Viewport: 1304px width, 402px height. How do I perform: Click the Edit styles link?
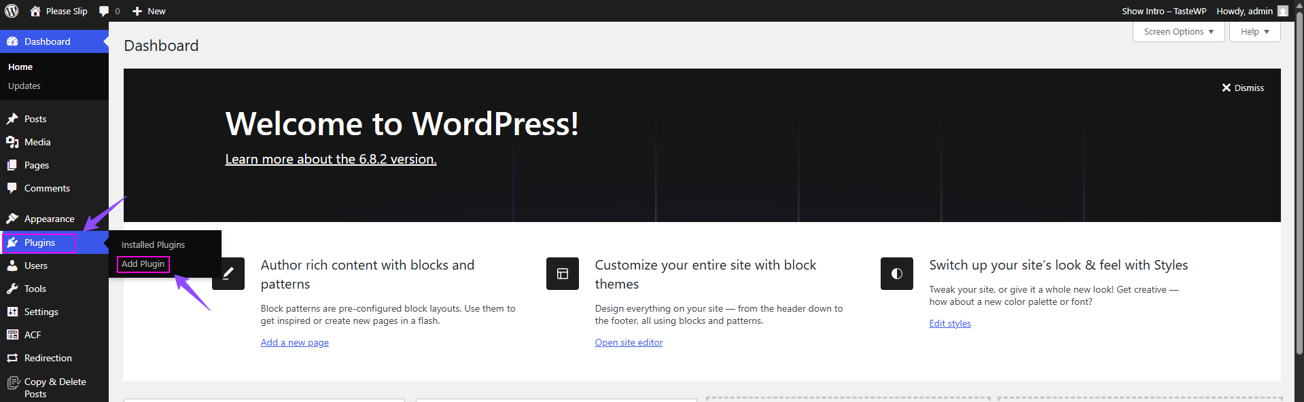(950, 323)
